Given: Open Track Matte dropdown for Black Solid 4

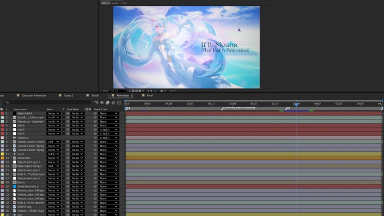Looking at the screenshot, I should [77, 113].
